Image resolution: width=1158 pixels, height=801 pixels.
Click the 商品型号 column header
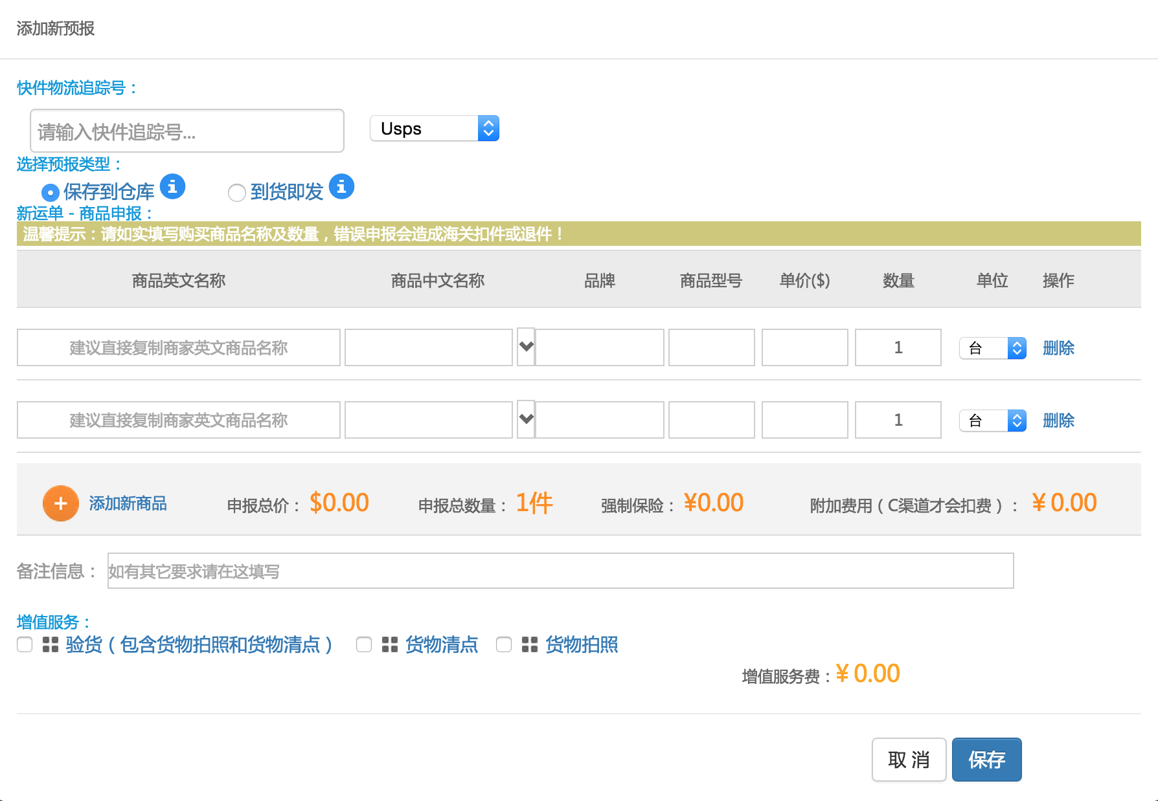711,280
